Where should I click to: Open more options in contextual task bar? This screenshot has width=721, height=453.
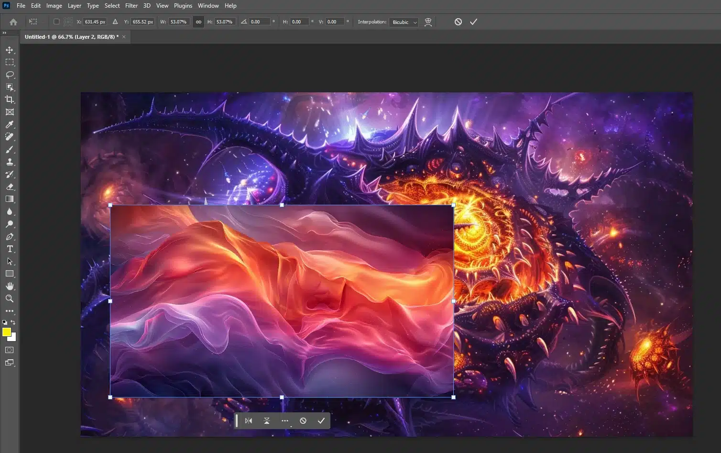285,421
